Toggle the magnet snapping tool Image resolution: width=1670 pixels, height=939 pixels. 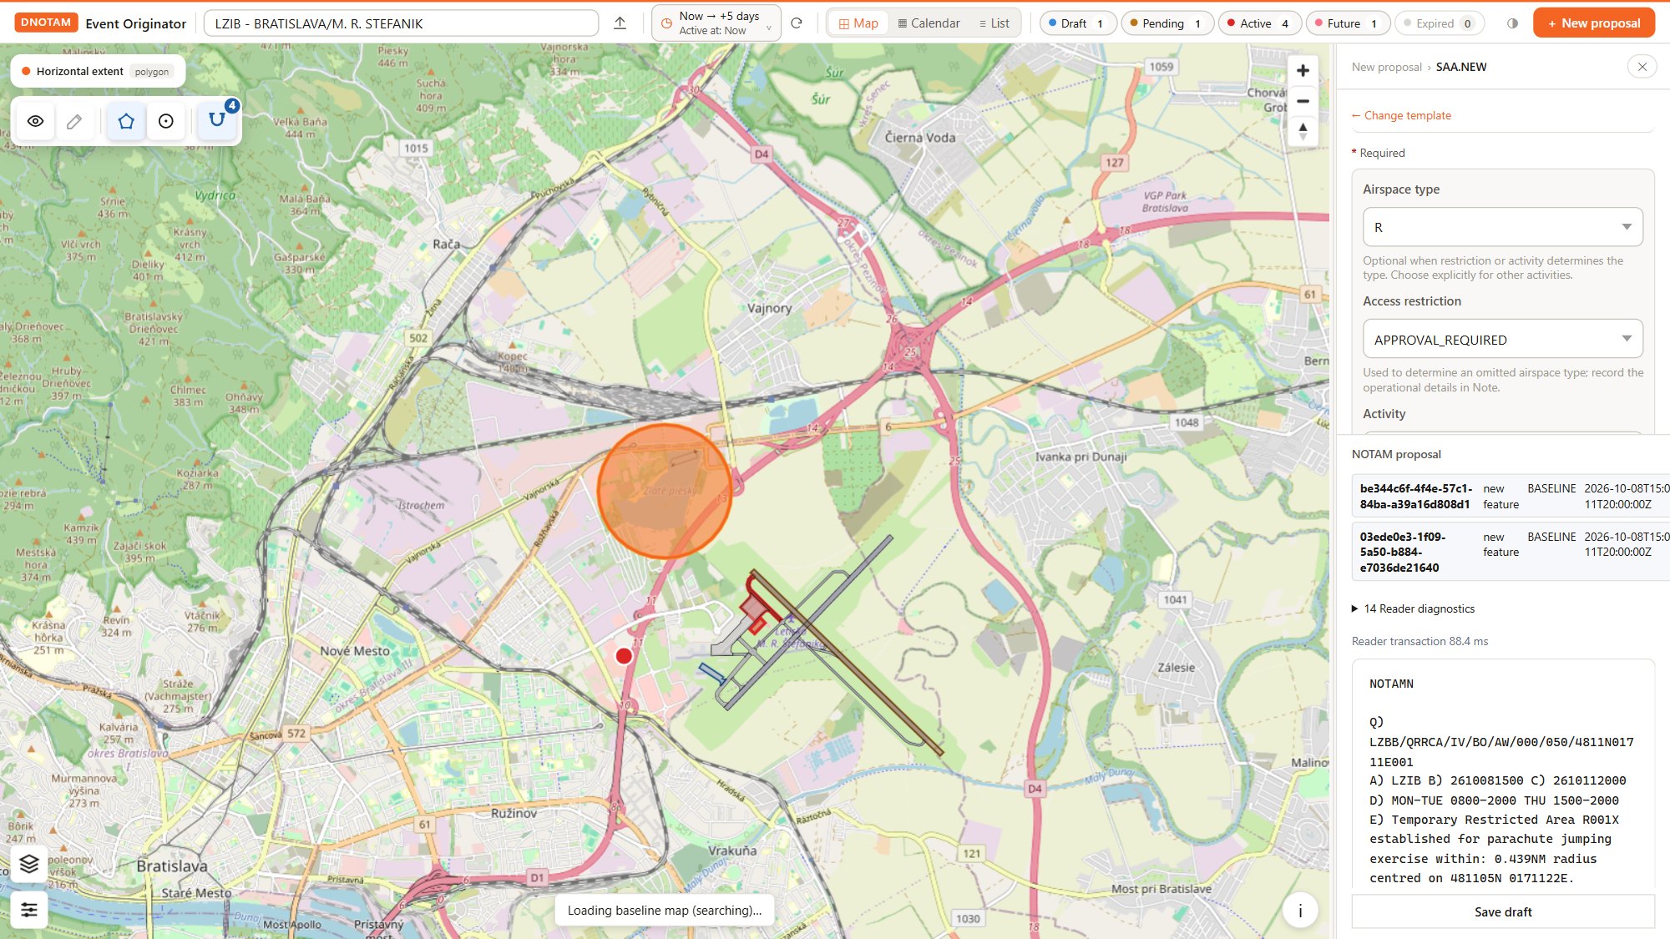[217, 119]
